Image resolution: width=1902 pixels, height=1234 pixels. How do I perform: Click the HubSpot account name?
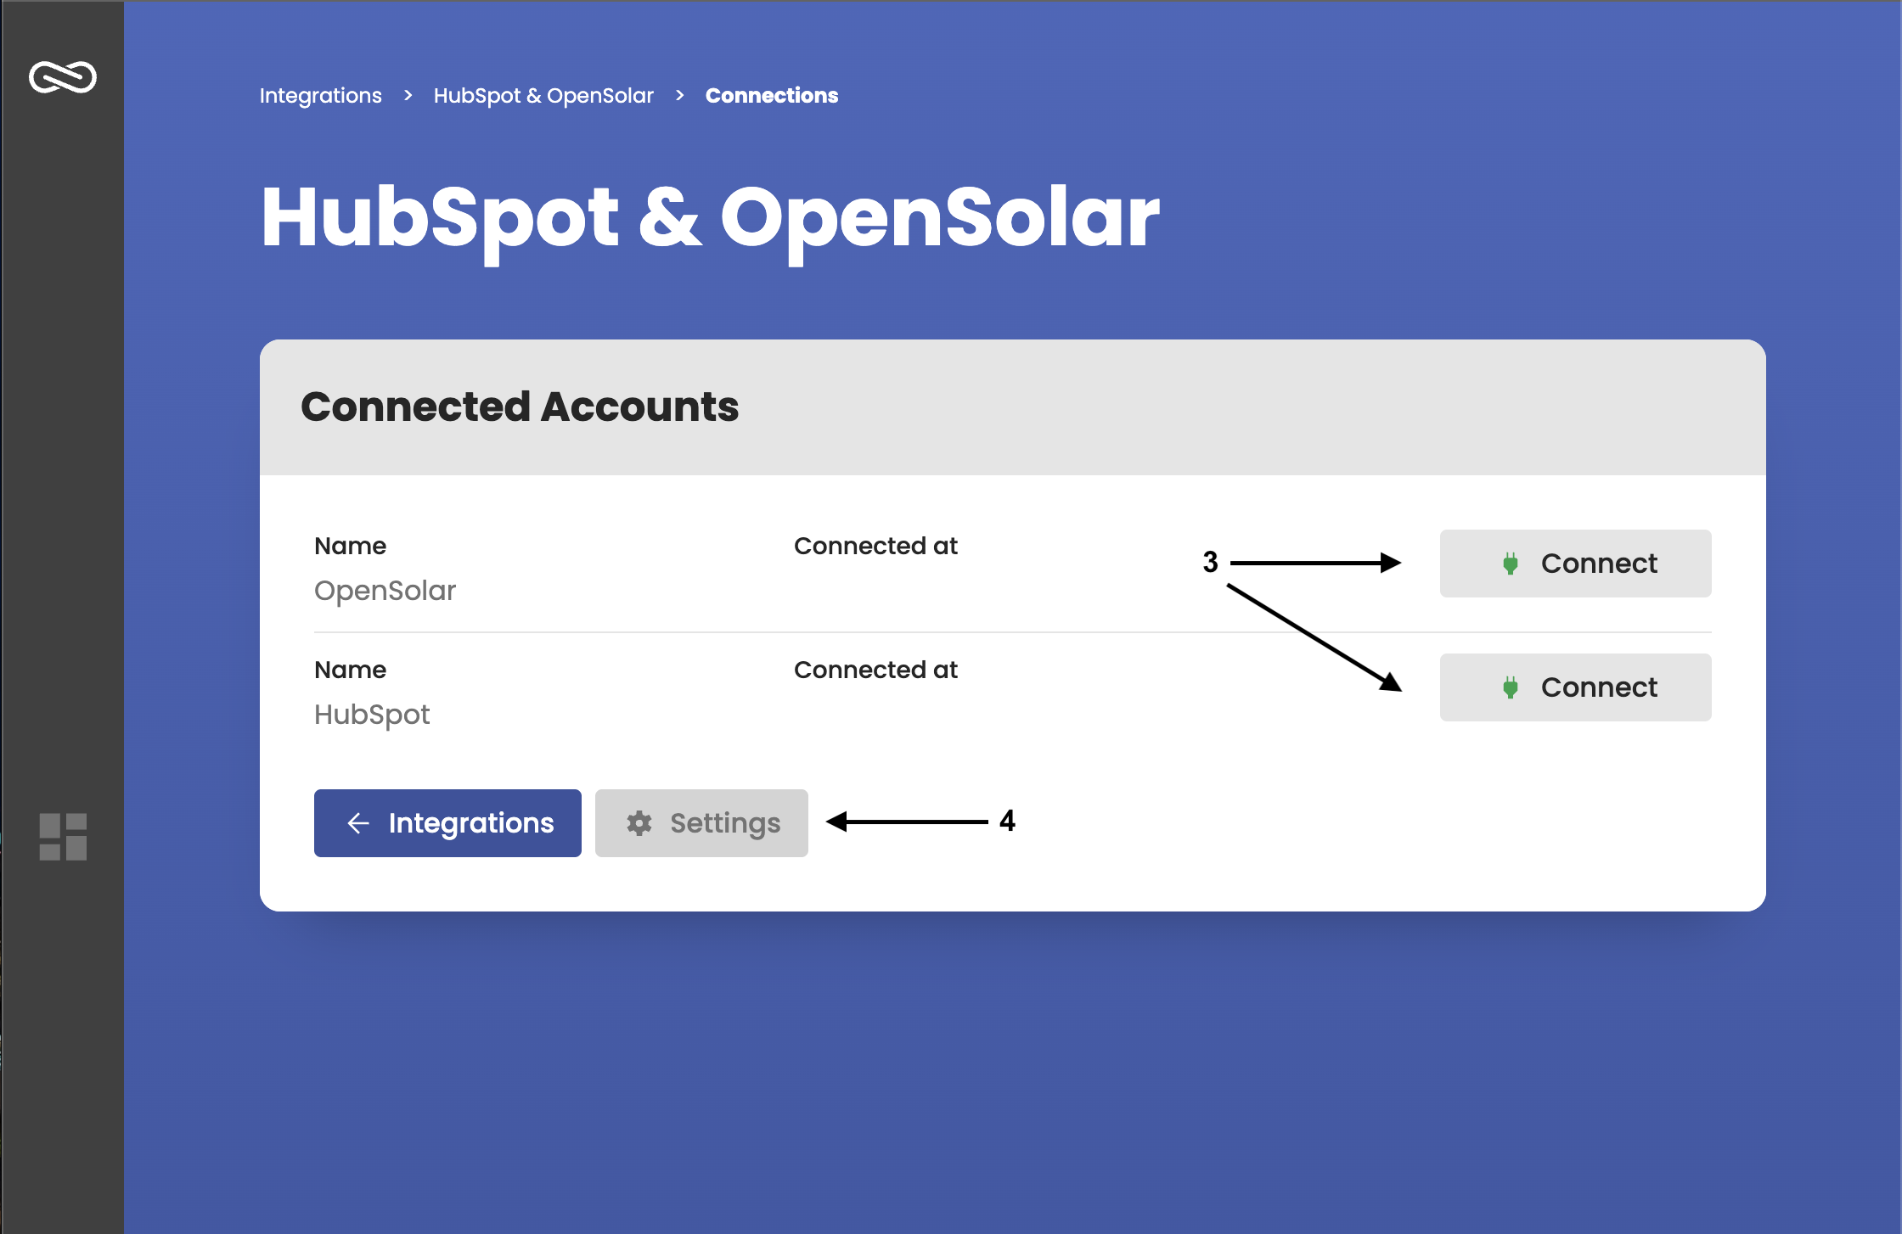point(372,715)
